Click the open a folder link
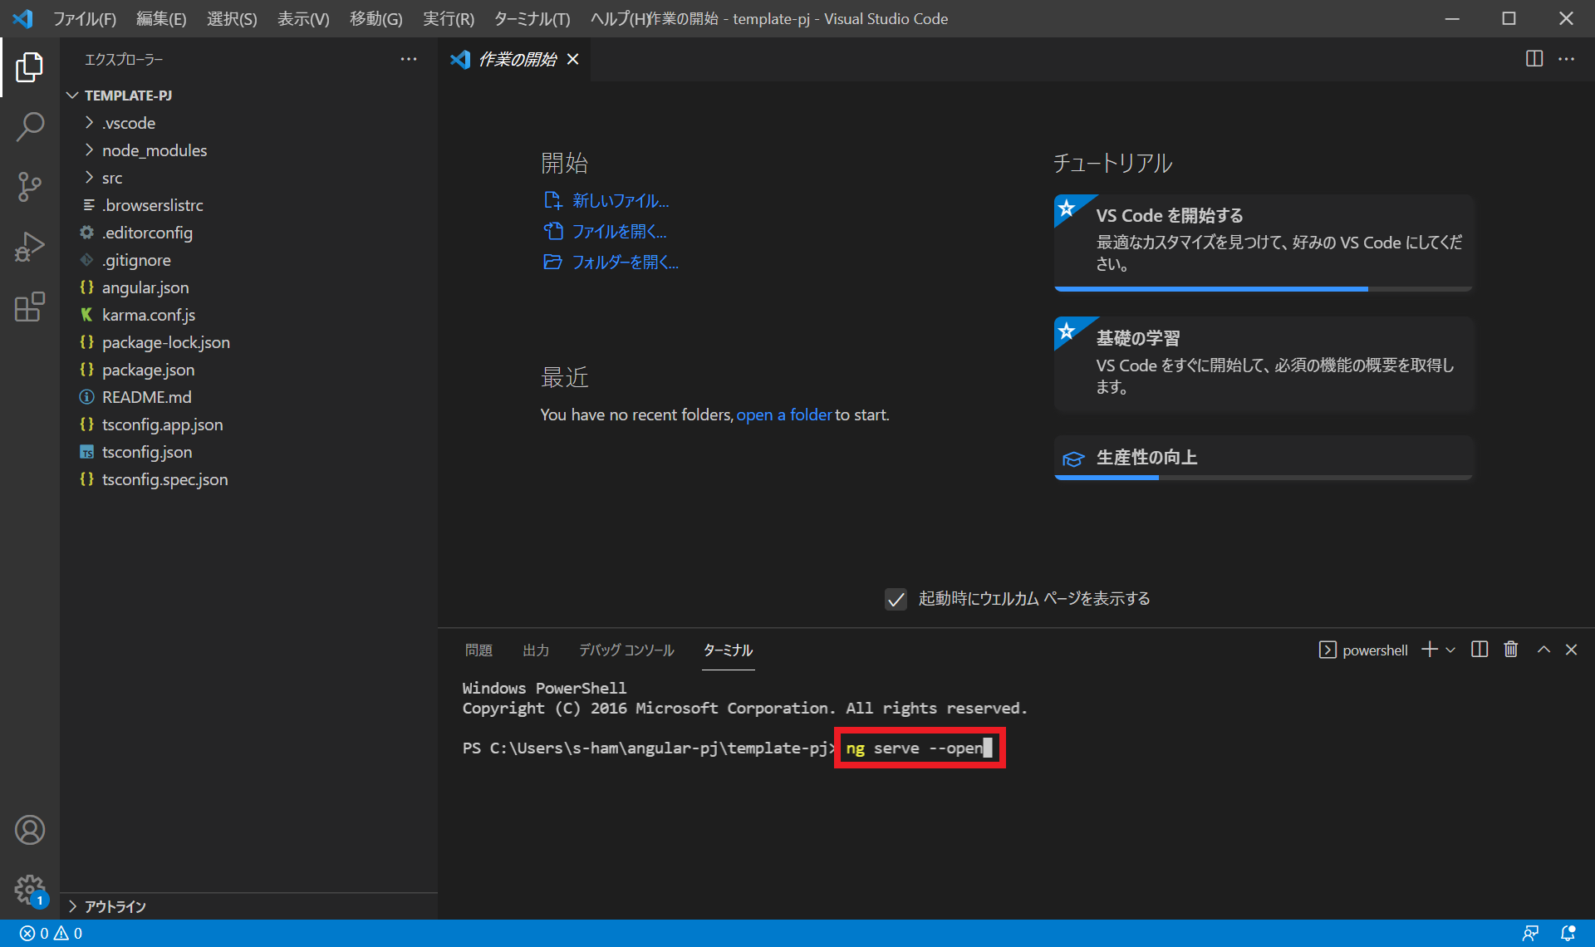Screen dimensions: 1595x947 [783, 415]
